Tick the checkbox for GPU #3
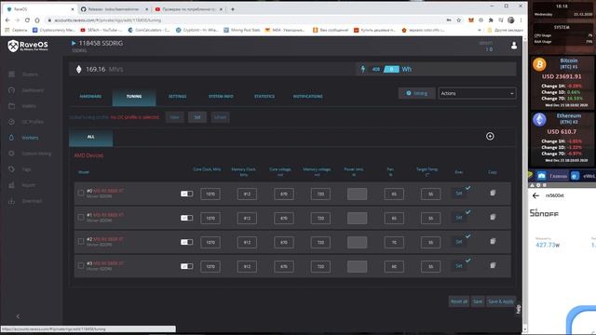This screenshot has height=335, width=596. coord(81,265)
